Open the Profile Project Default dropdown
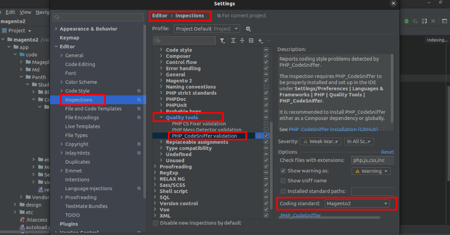450x235 pixels. pos(207,29)
